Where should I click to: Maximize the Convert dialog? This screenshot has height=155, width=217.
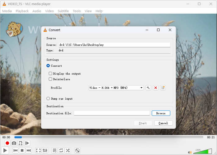158,30
